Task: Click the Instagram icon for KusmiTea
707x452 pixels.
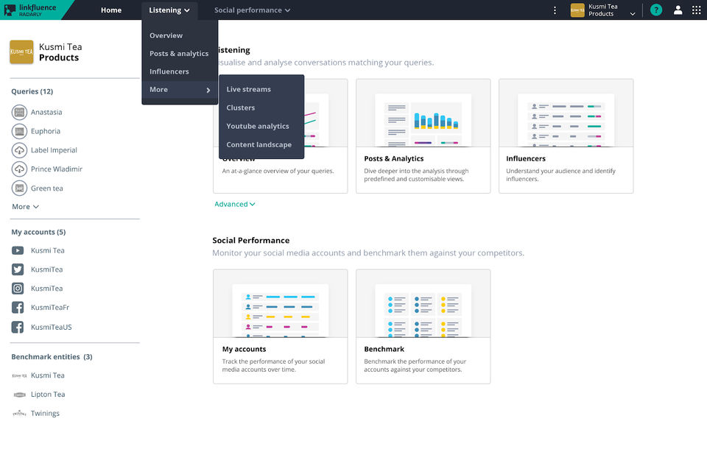Action: [18, 289]
